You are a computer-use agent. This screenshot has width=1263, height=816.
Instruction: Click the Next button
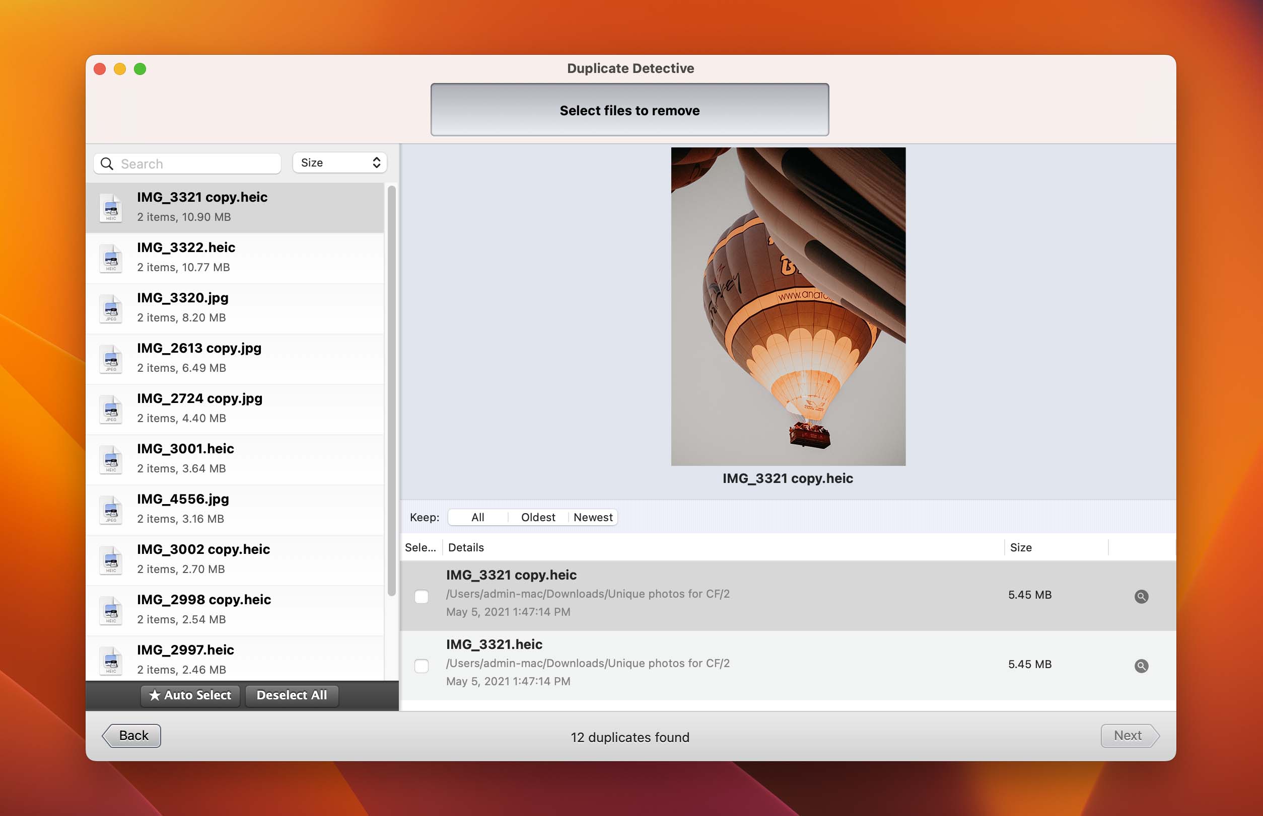click(1127, 734)
